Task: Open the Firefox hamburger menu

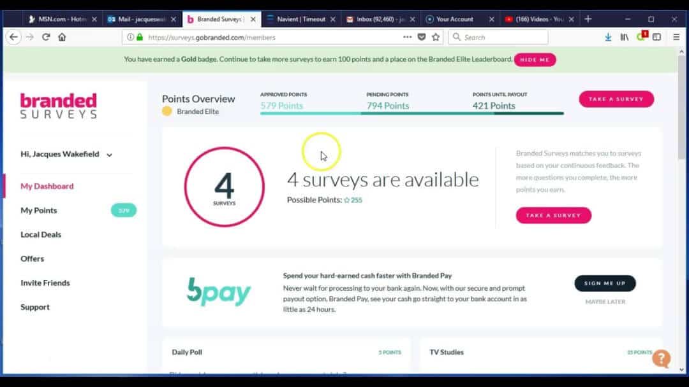Action: 676,37
